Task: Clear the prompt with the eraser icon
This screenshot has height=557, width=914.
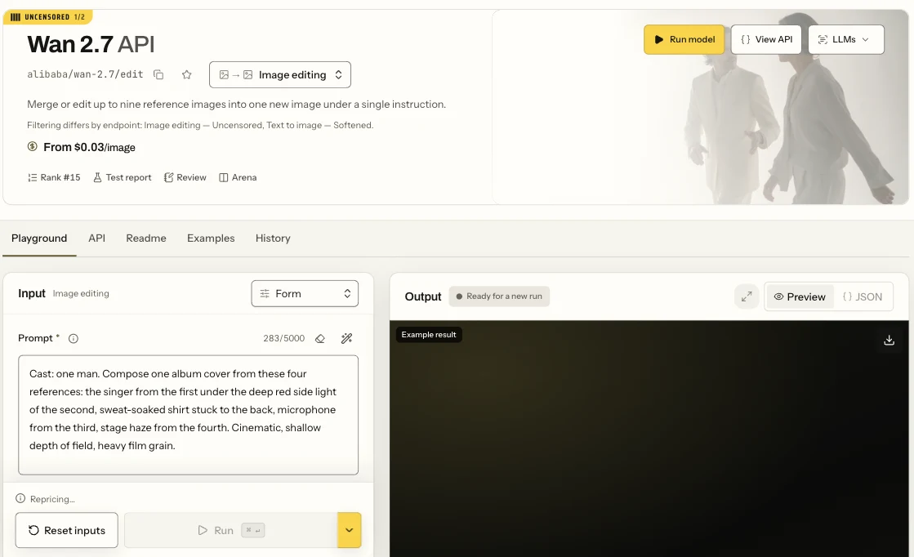Action: [320, 338]
